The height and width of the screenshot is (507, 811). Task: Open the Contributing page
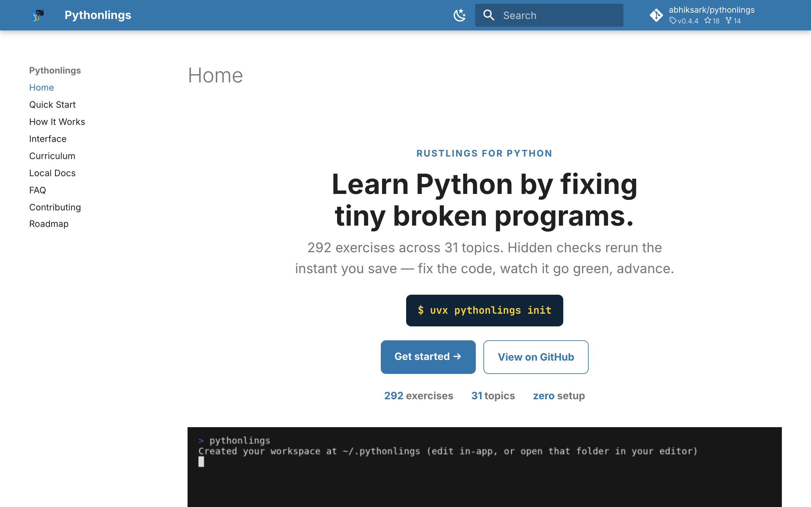[x=55, y=207]
